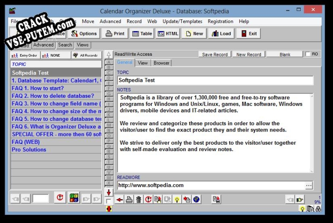This screenshot has width=333, height=223.
Task: Click inside the TOPIC text field
Action: point(215,80)
